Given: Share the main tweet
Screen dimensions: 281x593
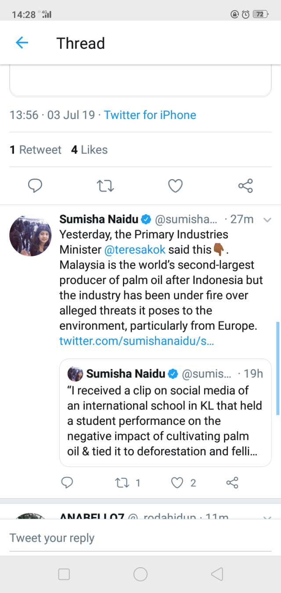Looking at the screenshot, I should click(245, 186).
